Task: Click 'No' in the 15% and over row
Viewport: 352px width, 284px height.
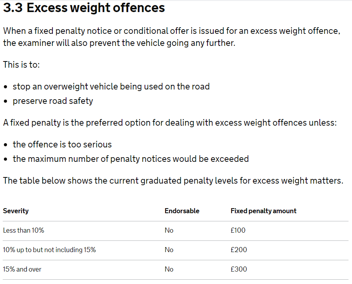Action: tap(169, 269)
